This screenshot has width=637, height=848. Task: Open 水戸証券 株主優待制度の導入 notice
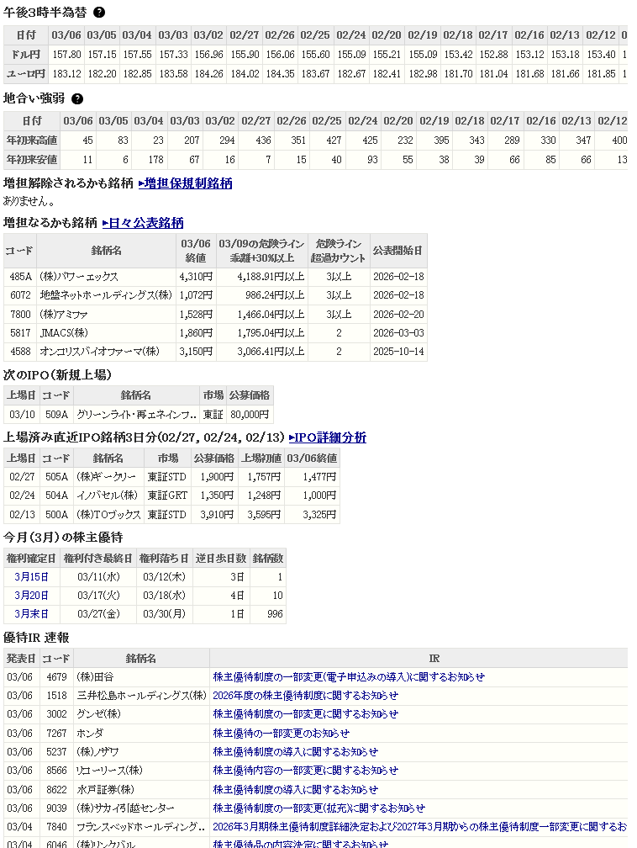click(x=295, y=790)
